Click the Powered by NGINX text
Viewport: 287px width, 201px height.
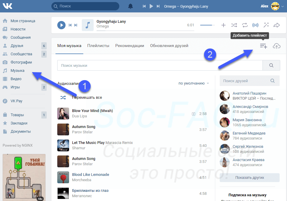(x=18, y=145)
